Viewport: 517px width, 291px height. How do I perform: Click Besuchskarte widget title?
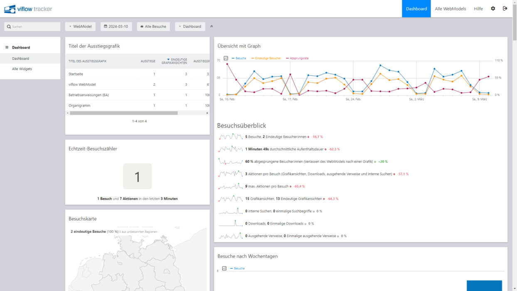(x=82, y=219)
